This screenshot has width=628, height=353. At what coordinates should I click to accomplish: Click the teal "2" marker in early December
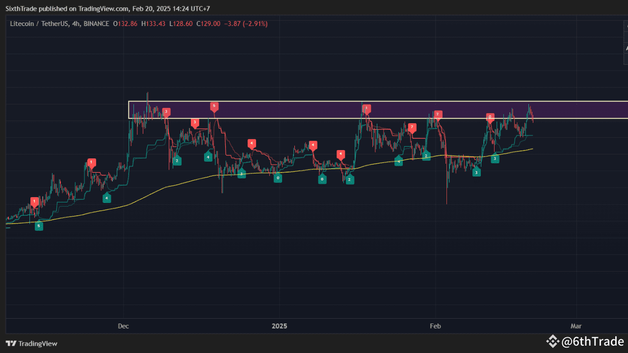[x=176, y=160]
